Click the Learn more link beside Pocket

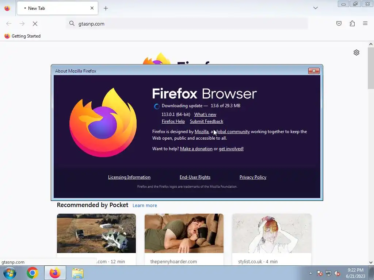[145, 206]
